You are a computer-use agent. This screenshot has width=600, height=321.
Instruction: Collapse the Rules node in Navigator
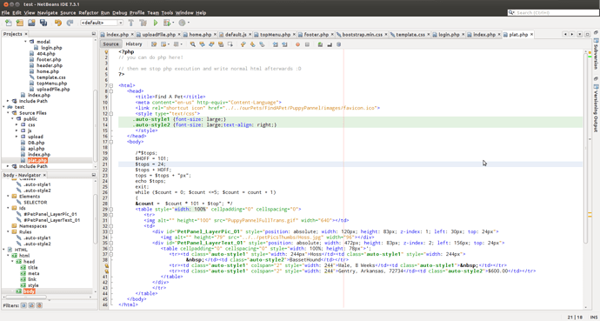(8, 232)
